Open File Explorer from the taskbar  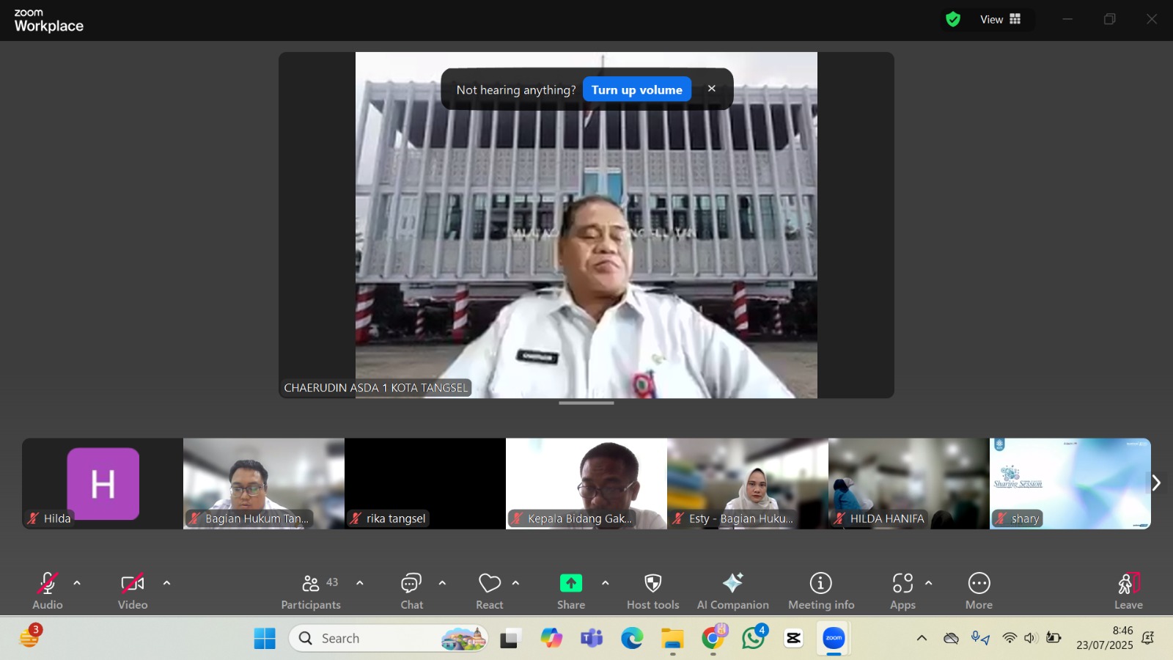point(672,639)
